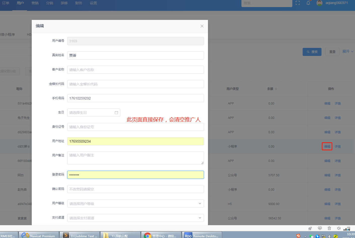Click the 确认密码 input field

pos(135,189)
